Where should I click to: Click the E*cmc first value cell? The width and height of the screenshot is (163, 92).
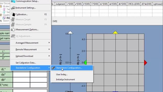tap(21, 85)
